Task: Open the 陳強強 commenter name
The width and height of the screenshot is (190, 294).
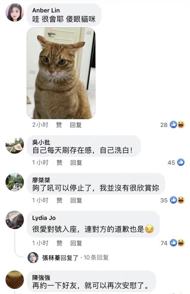Action: pyautogui.click(x=41, y=278)
